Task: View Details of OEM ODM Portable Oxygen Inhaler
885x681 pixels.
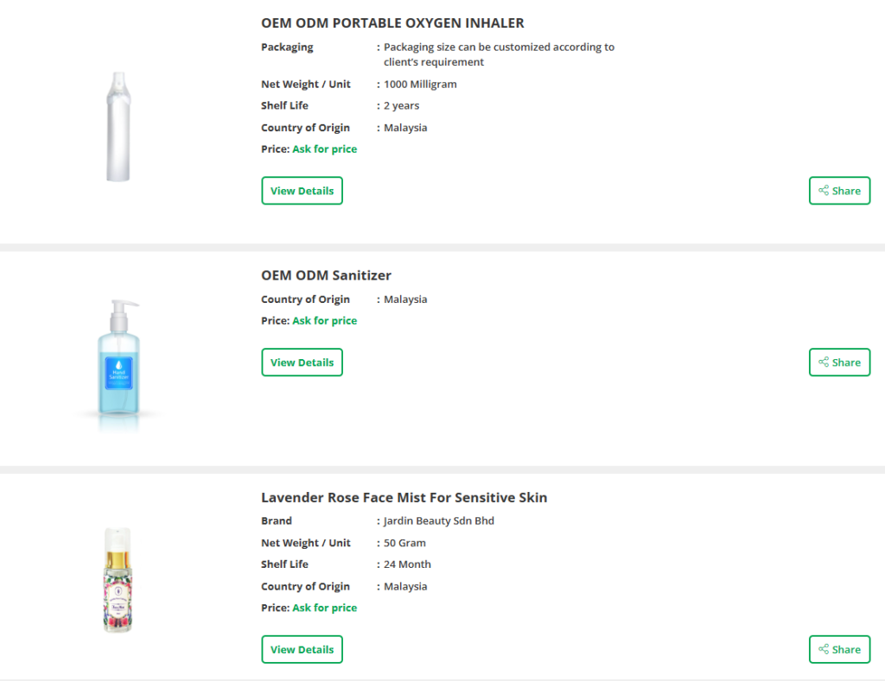Action: tap(302, 191)
